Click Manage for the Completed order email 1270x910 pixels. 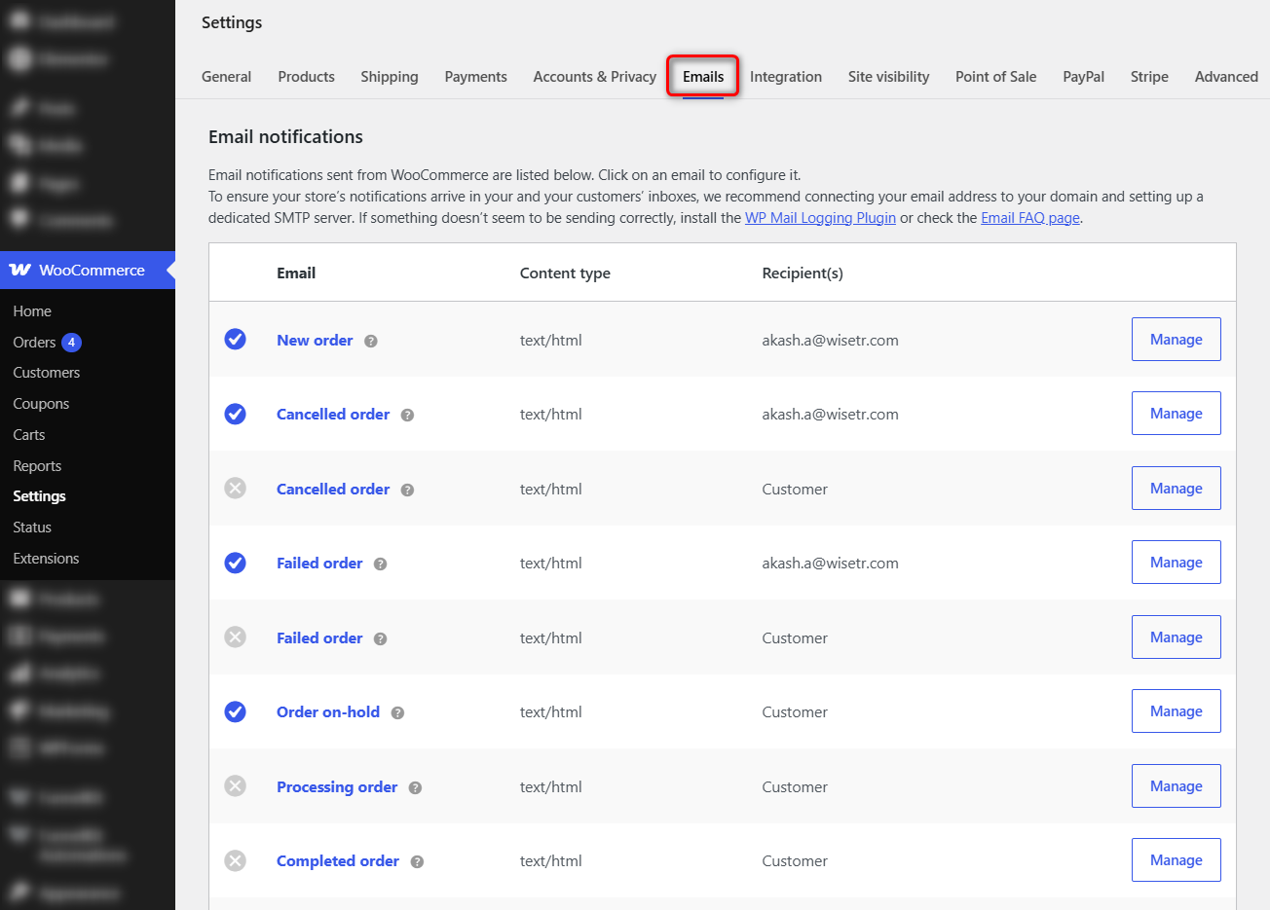pyautogui.click(x=1176, y=859)
